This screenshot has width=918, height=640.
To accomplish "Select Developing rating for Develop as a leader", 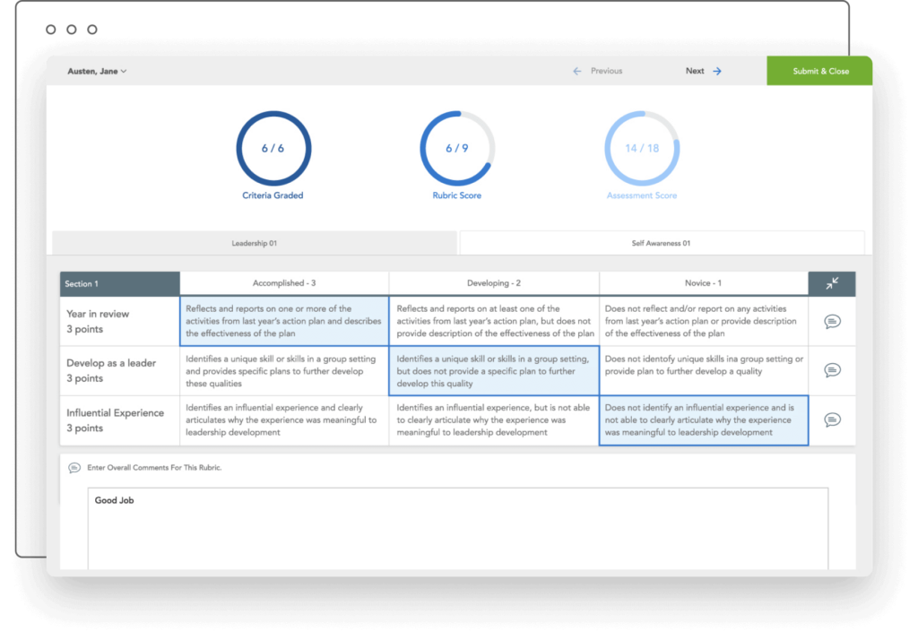I will click(x=494, y=370).
